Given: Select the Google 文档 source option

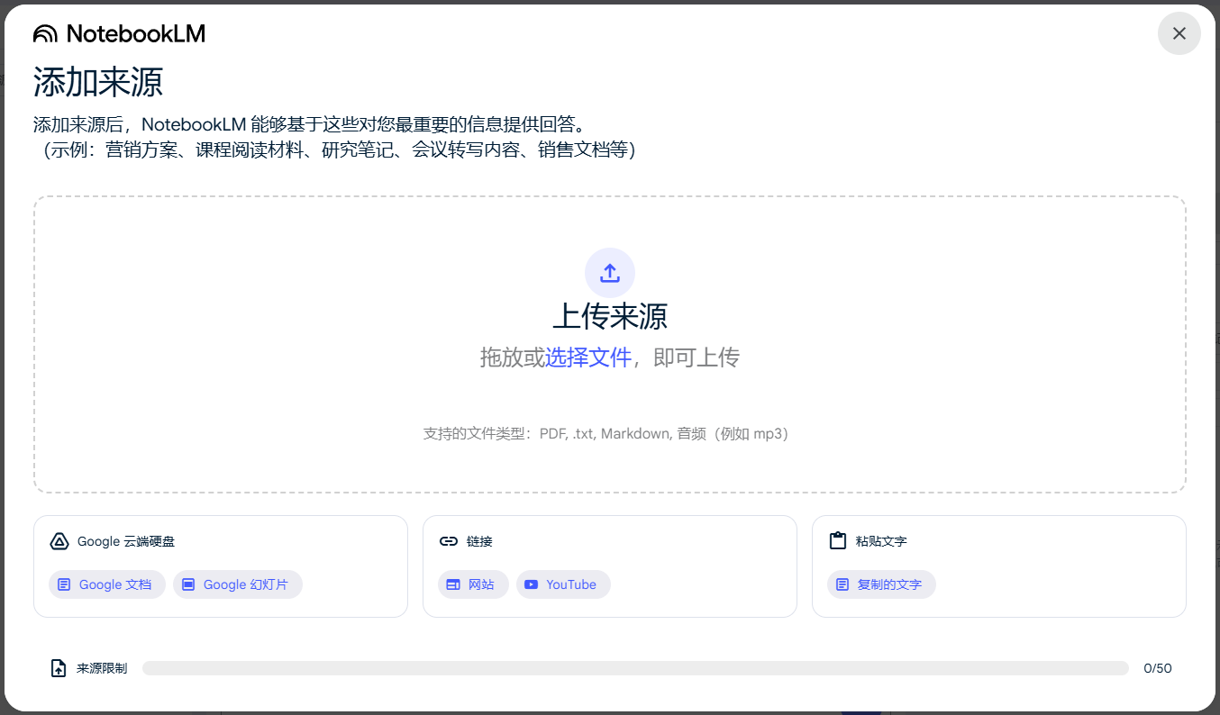Looking at the screenshot, I should 106,584.
